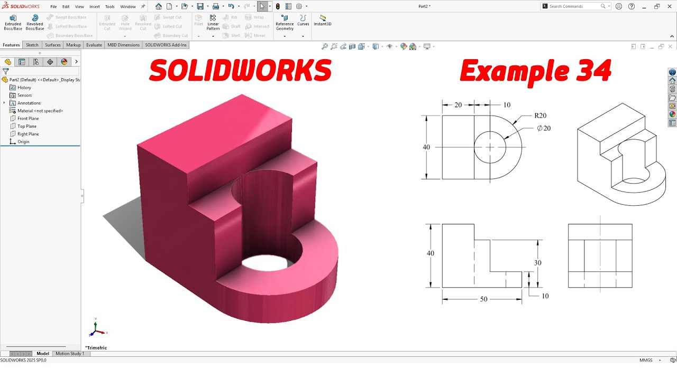The image size is (677, 380).
Task: Click the Home icon in the quick toolbar
Action: pyautogui.click(x=159, y=6)
